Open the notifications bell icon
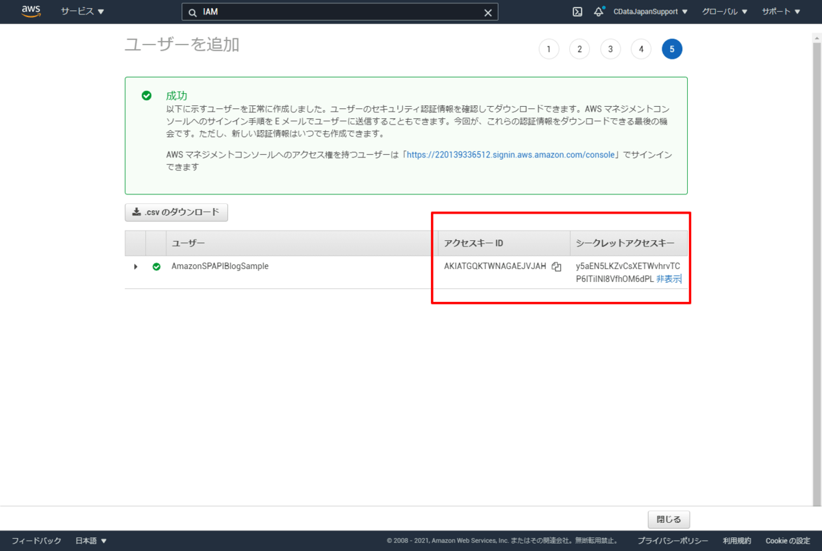This screenshot has height=551, width=822. (x=599, y=12)
